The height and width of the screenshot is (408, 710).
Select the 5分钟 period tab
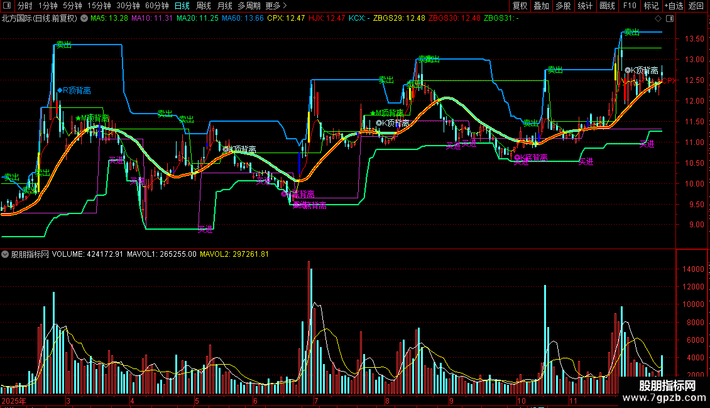tap(72, 6)
